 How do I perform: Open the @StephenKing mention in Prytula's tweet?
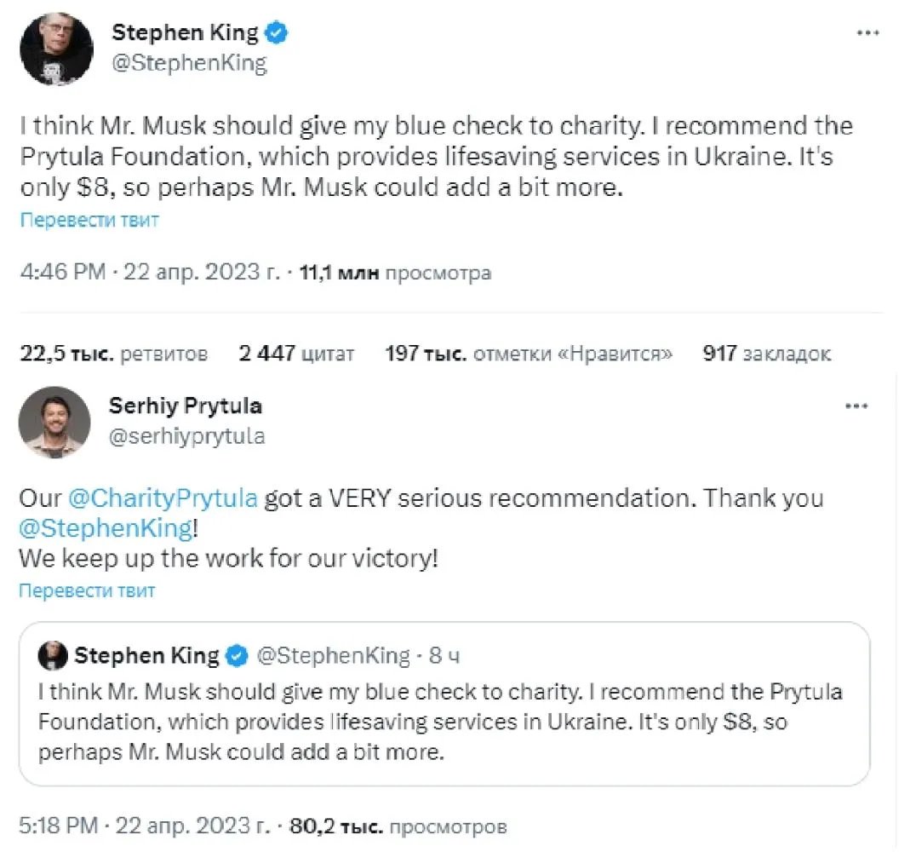pyautogui.click(x=106, y=528)
